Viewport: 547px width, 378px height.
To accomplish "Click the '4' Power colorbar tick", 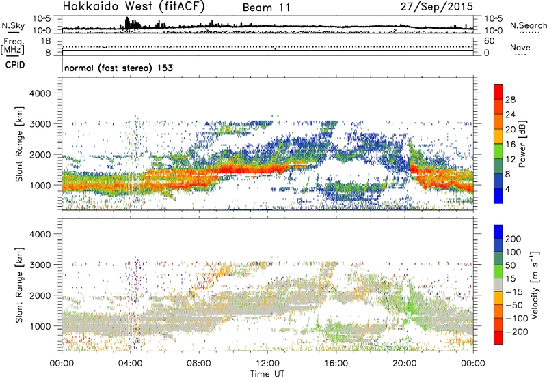I will pyautogui.click(x=507, y=189).
